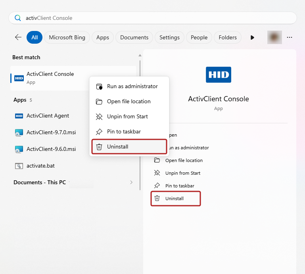Switch to the Settings filter tab
Screen dimensions: 305x274
tap(169, 37)
